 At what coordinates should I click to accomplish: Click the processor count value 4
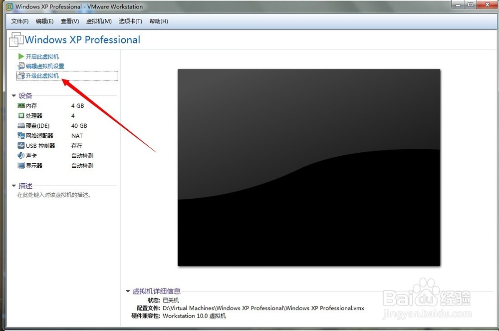[73, 116]
